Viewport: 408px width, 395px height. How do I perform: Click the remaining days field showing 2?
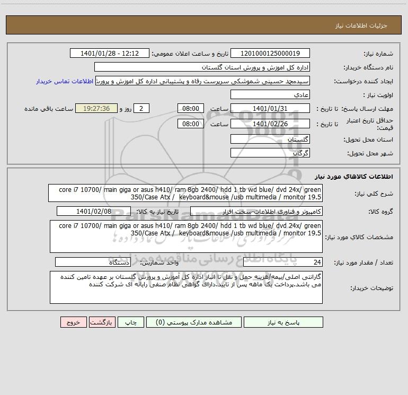click(x=141, y=108)
